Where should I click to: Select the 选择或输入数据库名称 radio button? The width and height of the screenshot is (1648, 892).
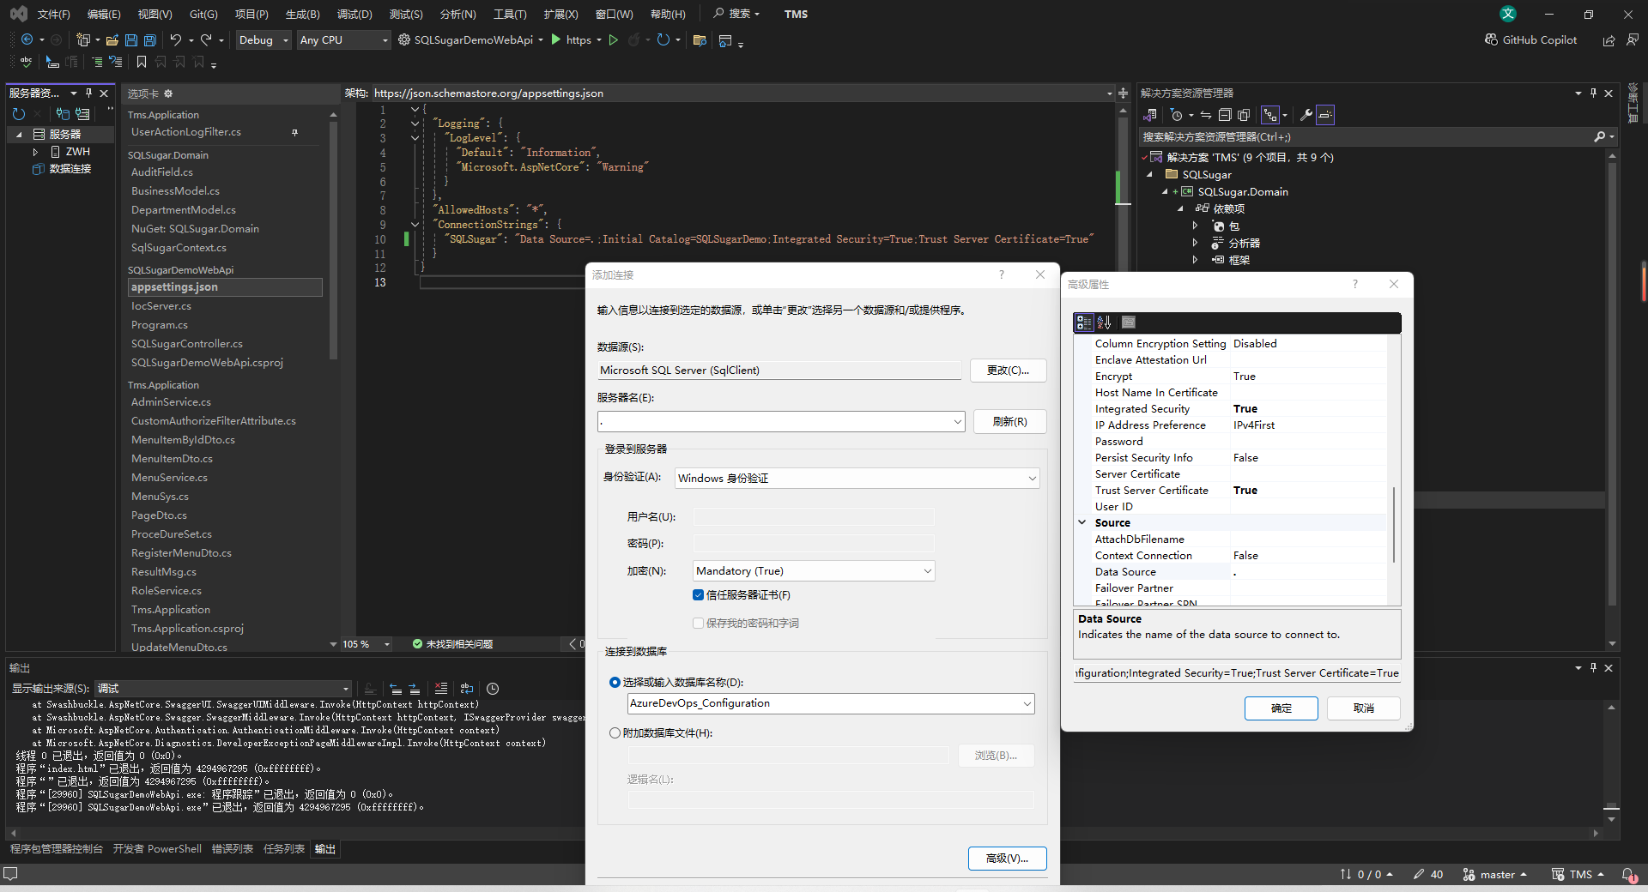coord(615,682)
